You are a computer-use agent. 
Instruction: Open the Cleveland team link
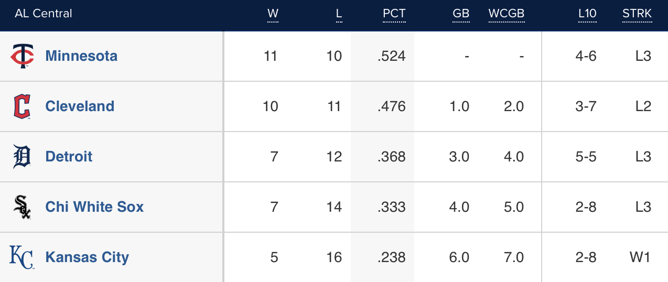[80, 106]
